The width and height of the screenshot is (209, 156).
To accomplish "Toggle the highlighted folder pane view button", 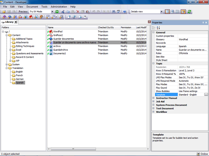I will point(183,12).
